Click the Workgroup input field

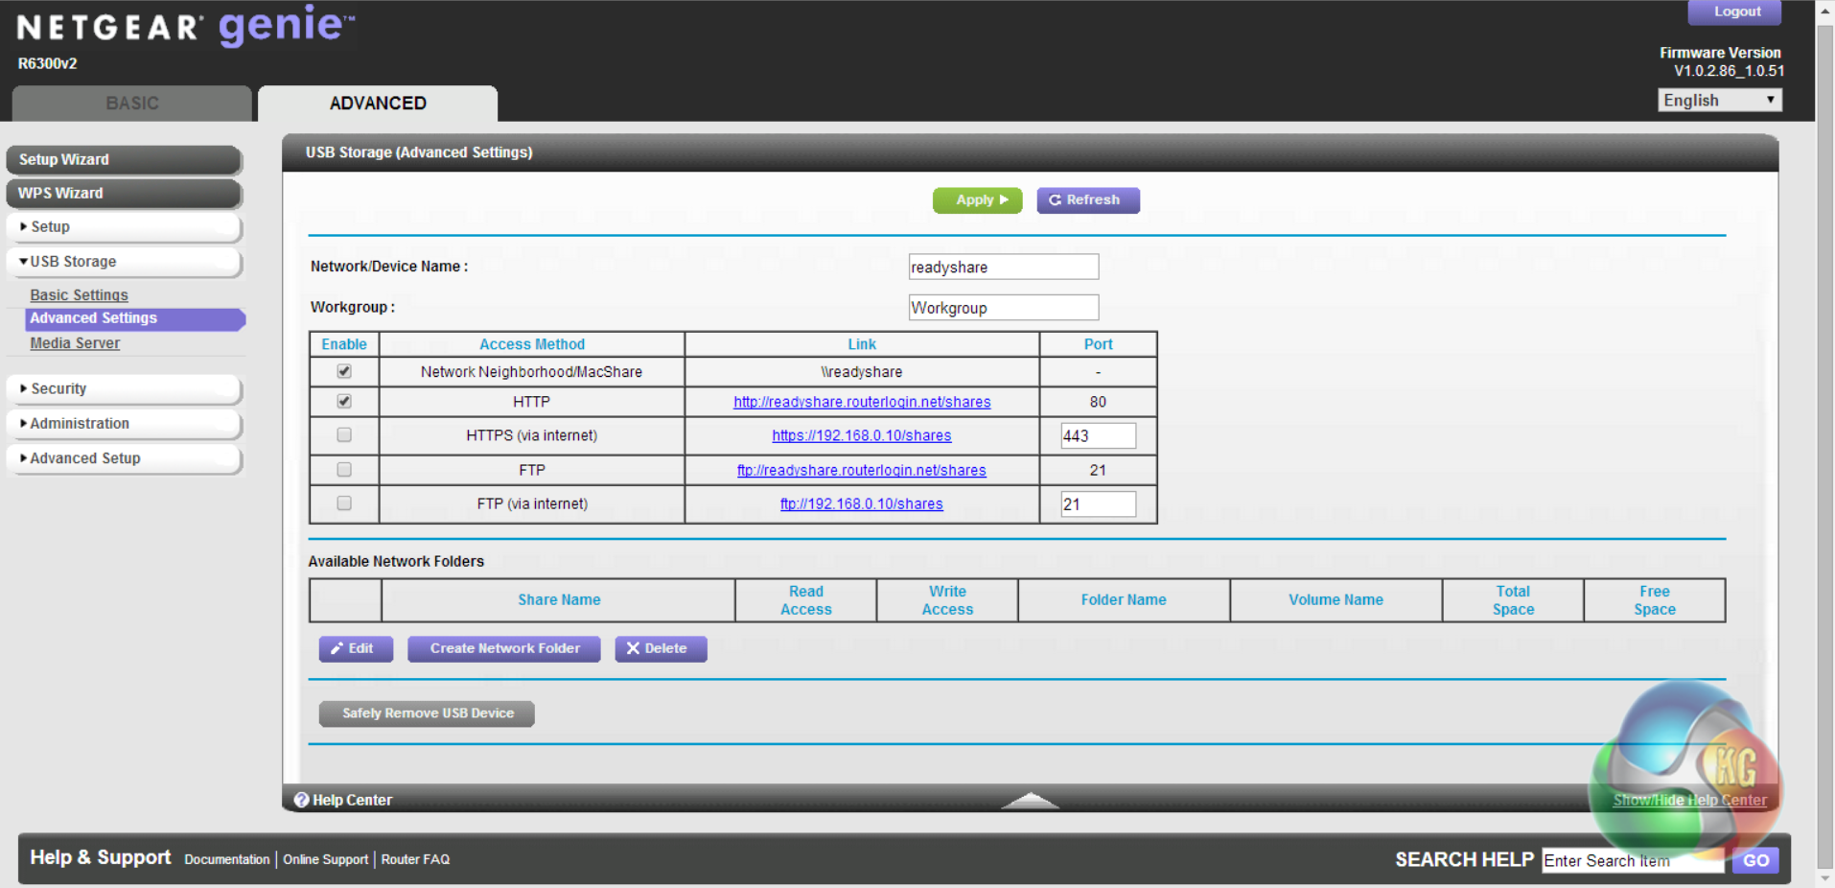tap(1003, 307)
